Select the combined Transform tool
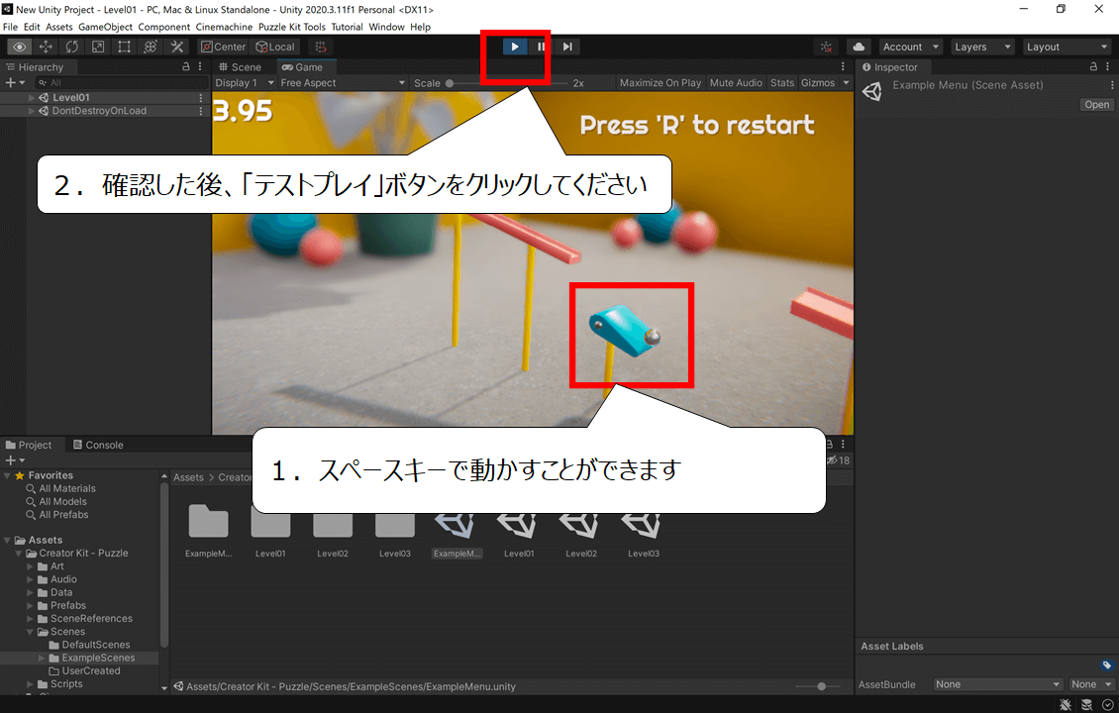Screen dimensions: 1119x713 pyautogui.click(x=151, y=48)
